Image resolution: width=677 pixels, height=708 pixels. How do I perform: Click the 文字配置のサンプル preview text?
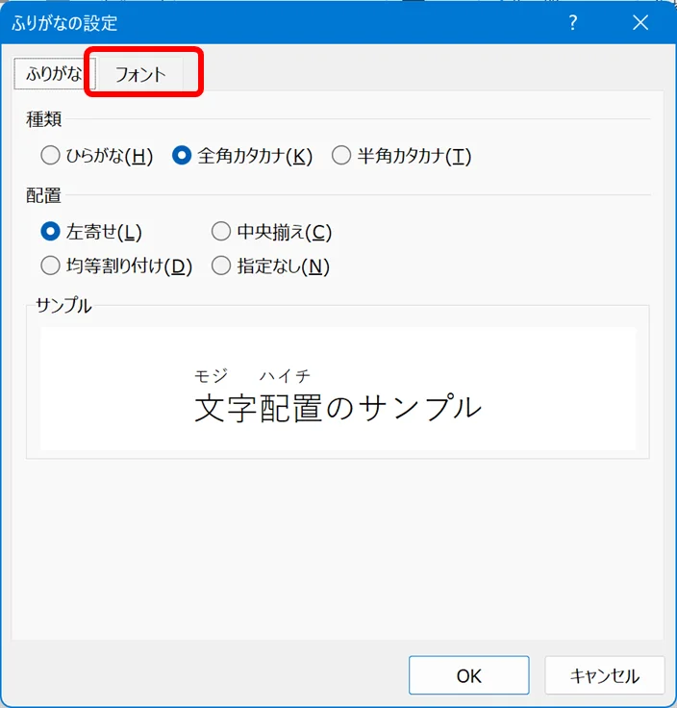(338, 408)
